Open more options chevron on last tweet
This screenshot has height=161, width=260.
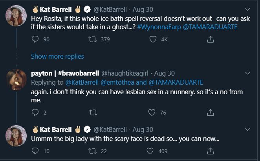tap(247, 129)
